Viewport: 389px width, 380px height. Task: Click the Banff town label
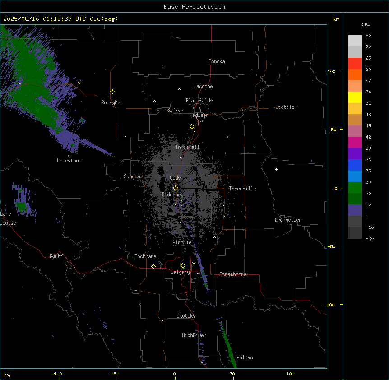point(56,256)
